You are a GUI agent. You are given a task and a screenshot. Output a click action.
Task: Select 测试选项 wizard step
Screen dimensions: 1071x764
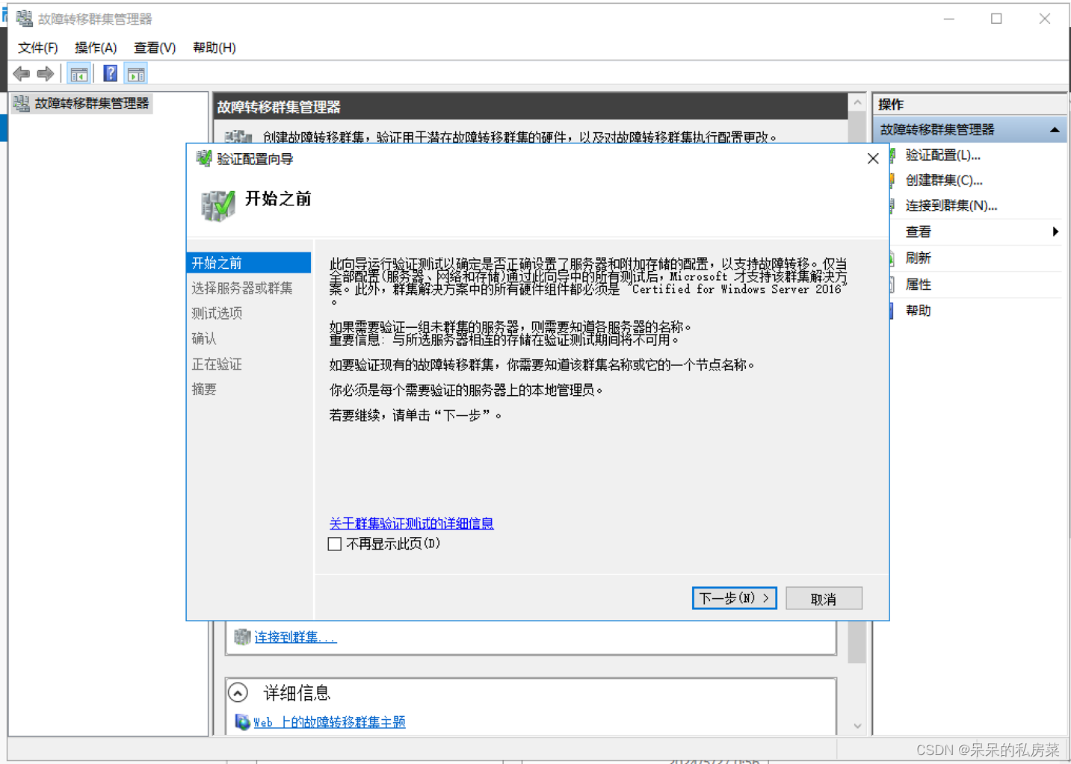[217, 313]
